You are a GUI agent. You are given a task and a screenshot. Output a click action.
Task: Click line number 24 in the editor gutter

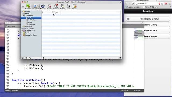(x=8, y=65)
